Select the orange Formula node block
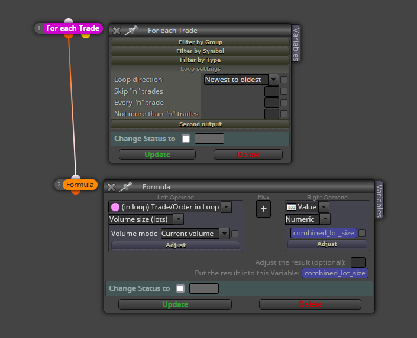This screenshot has width=417, height=338. (80, 185)
